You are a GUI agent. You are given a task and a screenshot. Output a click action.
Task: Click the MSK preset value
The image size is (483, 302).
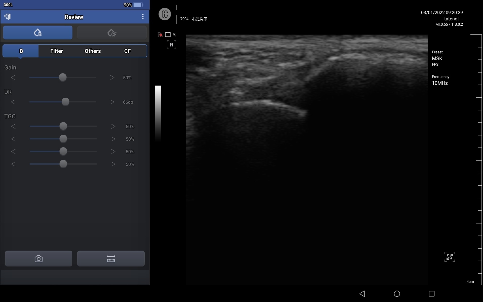437,58
